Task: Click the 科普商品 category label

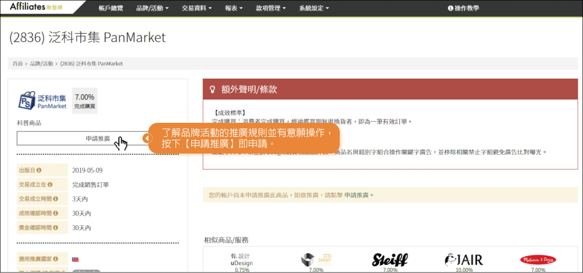Action: pos(29,123)
